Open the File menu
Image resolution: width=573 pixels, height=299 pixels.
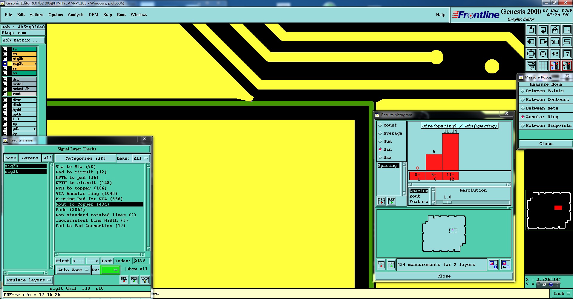(x=8, y=15)
